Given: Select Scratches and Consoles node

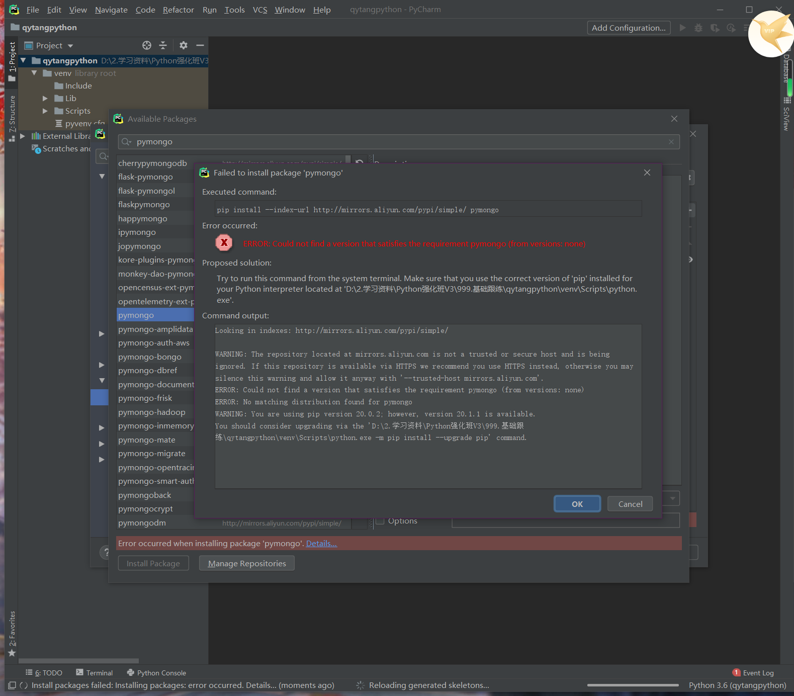Looking at the screenshot, I should click(61, 148).
